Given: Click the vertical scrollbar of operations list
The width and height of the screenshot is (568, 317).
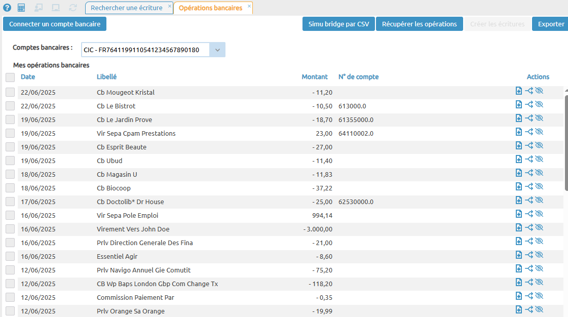Looking at the screenshot, I should (x=565, y=142).
